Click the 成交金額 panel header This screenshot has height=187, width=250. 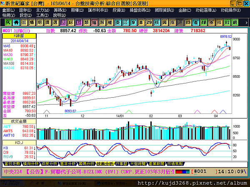[19, 121]
